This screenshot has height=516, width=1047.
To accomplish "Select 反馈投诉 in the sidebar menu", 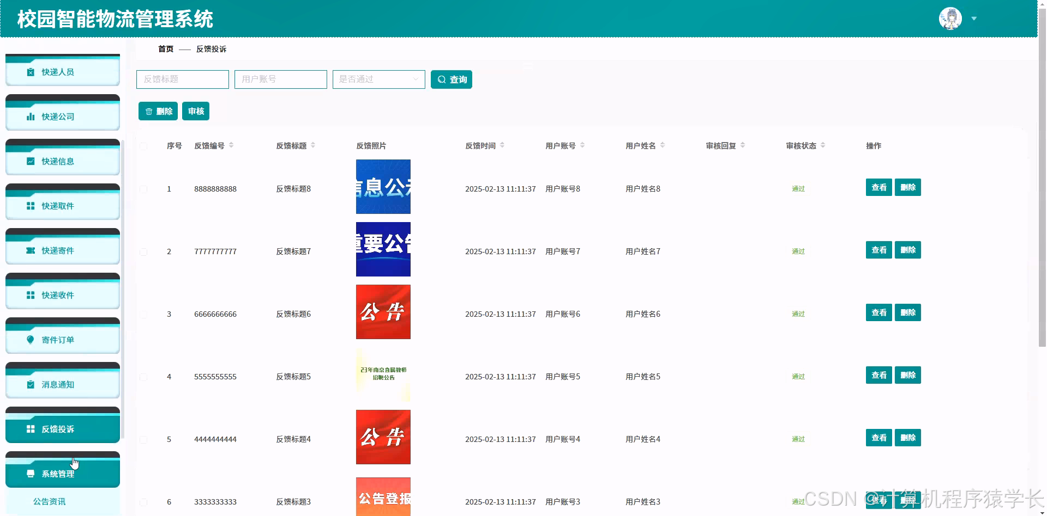I will pyautogui.click(x=62, y=428).
